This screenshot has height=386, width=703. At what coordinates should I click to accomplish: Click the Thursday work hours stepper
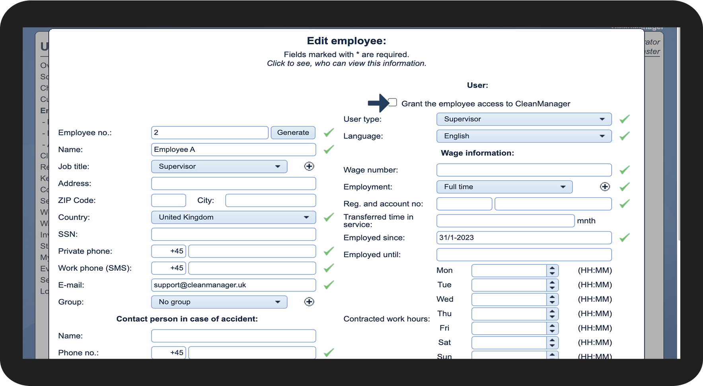[552, 314]
